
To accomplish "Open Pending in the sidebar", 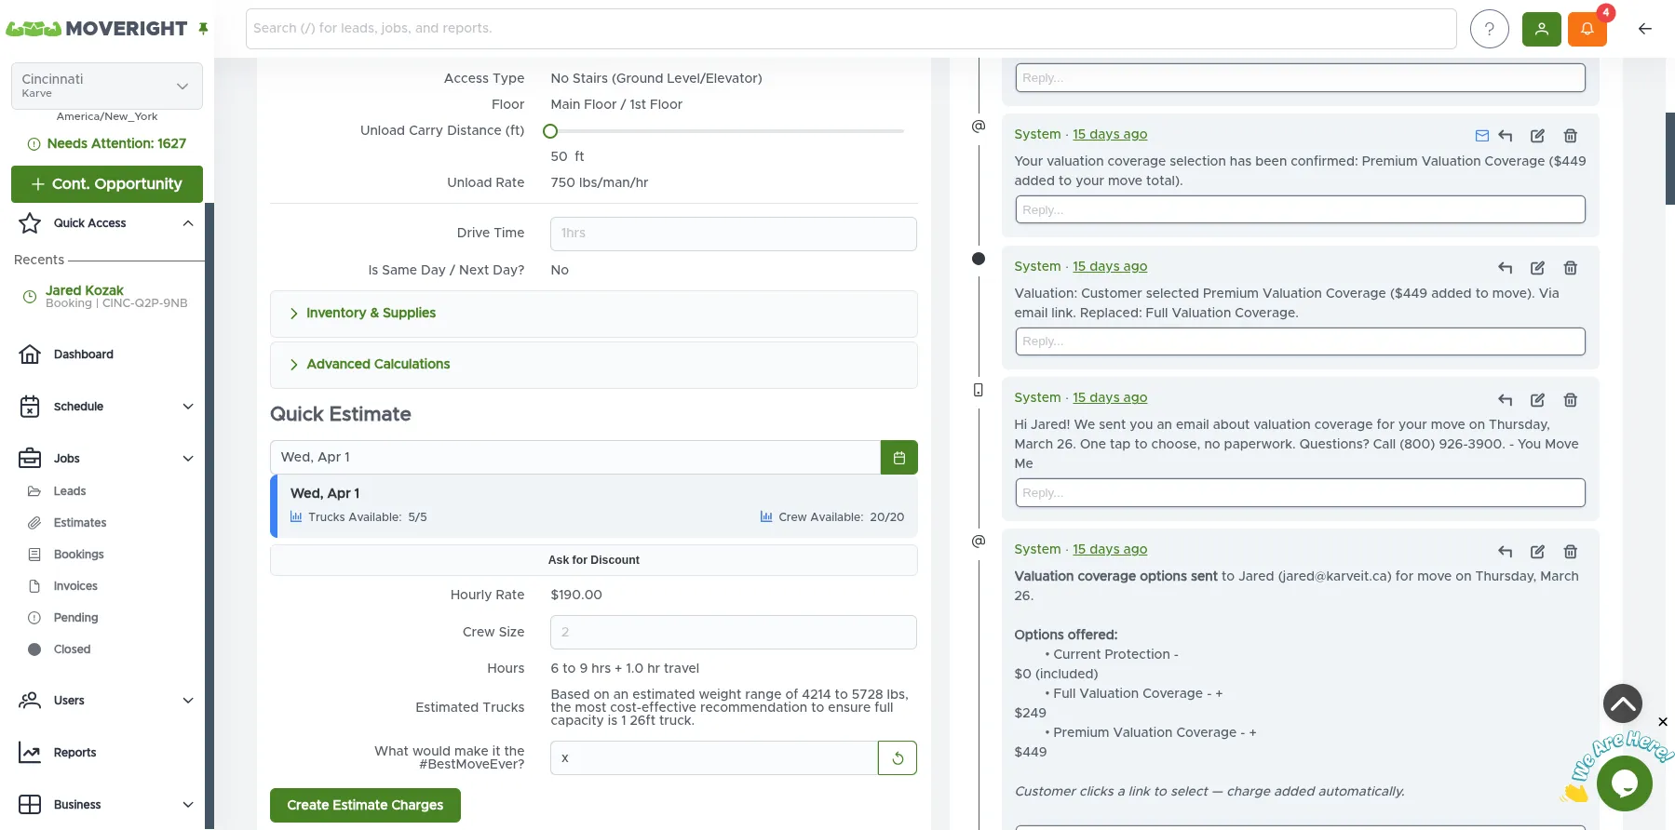I will click(75, 618).
